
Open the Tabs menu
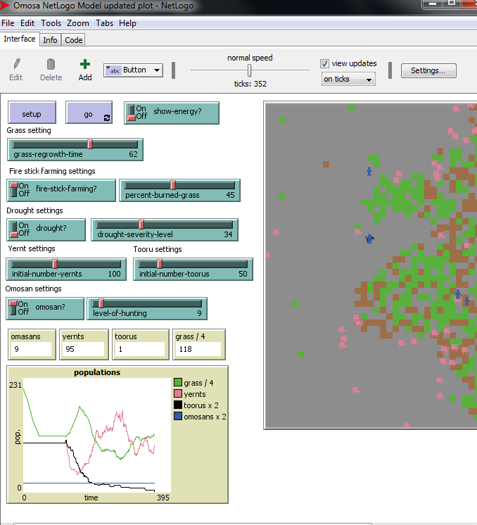pyautogui.click(x=104, y=23)
